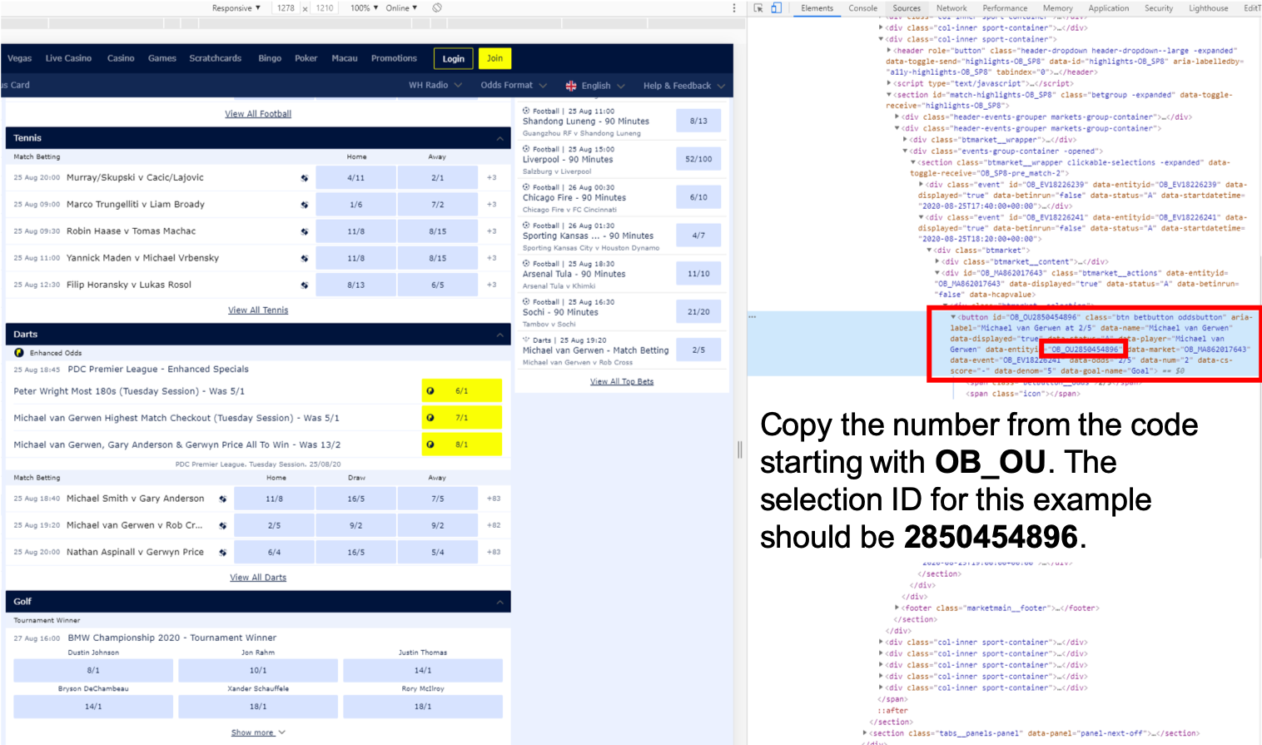
Task: Open the Responsive device dropdown
Action: pyautogui.click(x=236, y=7)
